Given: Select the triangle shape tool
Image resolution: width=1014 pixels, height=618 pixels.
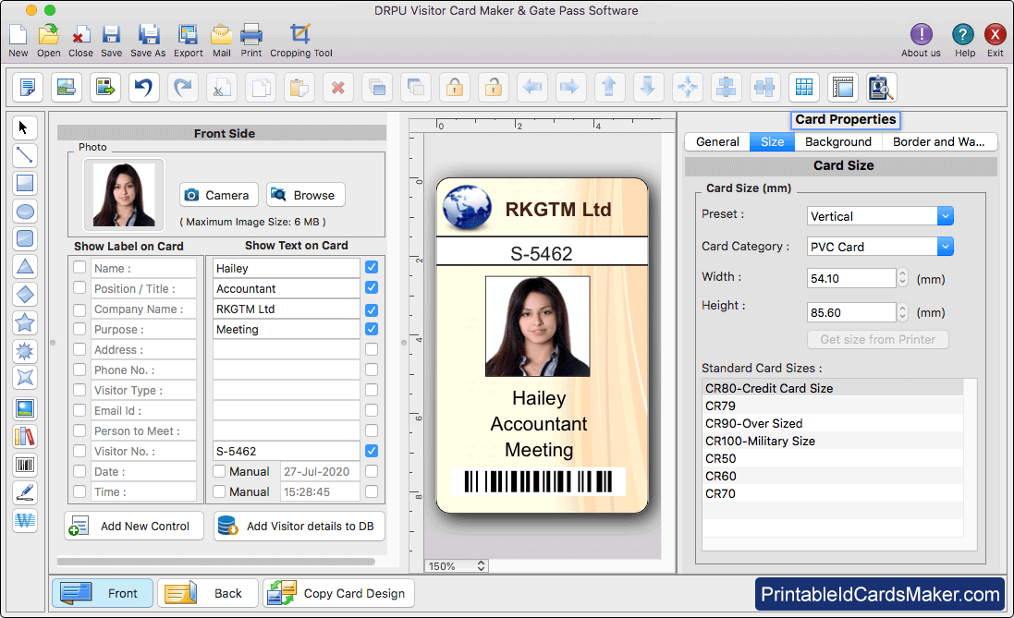Looking at the screenshot, I should tap(25, 266).
